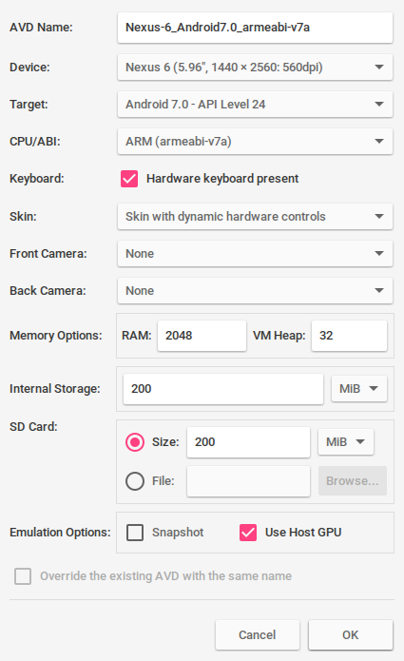Screen dimensions: 404x661
Task: Click the Skin dropdown arrow icon
Action: pyautogui.click(x=379, y=216)
